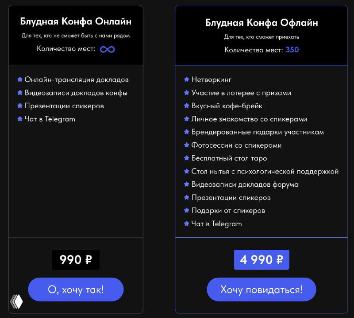Click the star icon beside Видеозаписи докладов конфы
Image resolution: width=354 pixels, height=318 pixels.
coord(19,93)
